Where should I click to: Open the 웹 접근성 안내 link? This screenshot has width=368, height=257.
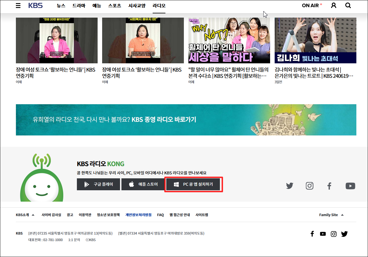coord(180,215)
